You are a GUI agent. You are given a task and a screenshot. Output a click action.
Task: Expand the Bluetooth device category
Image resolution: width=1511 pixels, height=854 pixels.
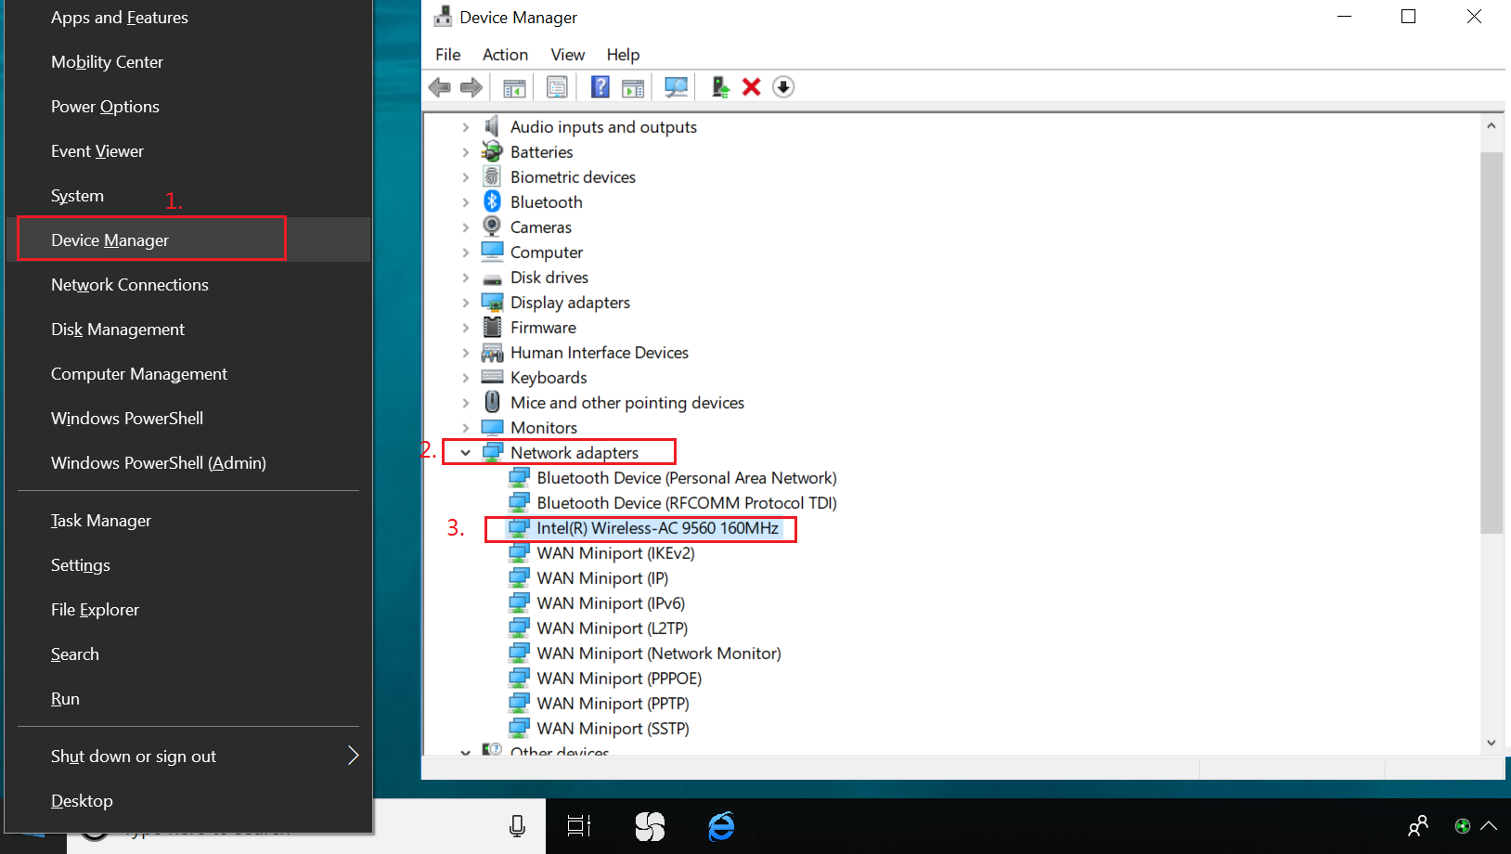pyautogui.click(x=466, y=201)
